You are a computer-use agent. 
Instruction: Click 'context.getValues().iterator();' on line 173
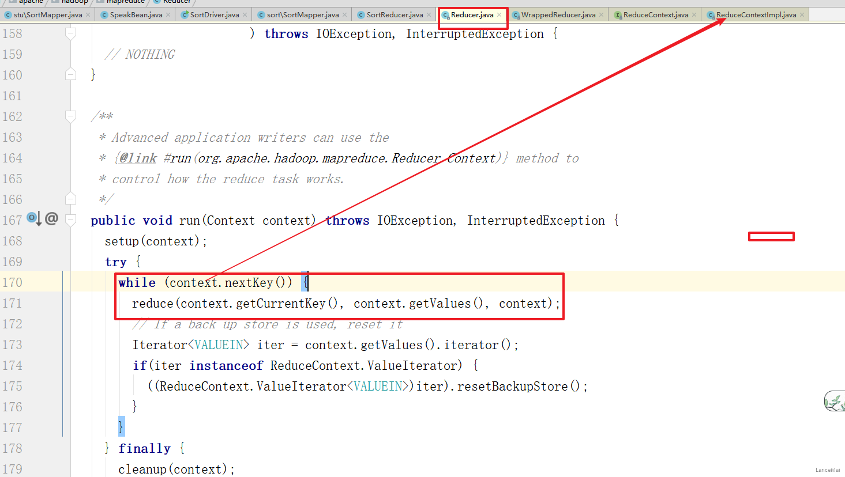pyautogui.click(x=412, y=345)
